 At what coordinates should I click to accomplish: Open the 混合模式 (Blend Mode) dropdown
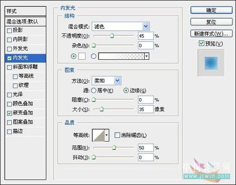pyautogui.click(x=121, y=27)
